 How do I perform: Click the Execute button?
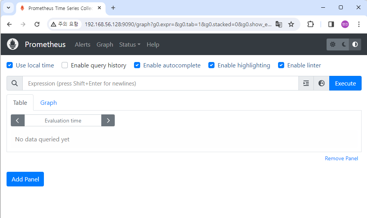(x=345, y=83)
